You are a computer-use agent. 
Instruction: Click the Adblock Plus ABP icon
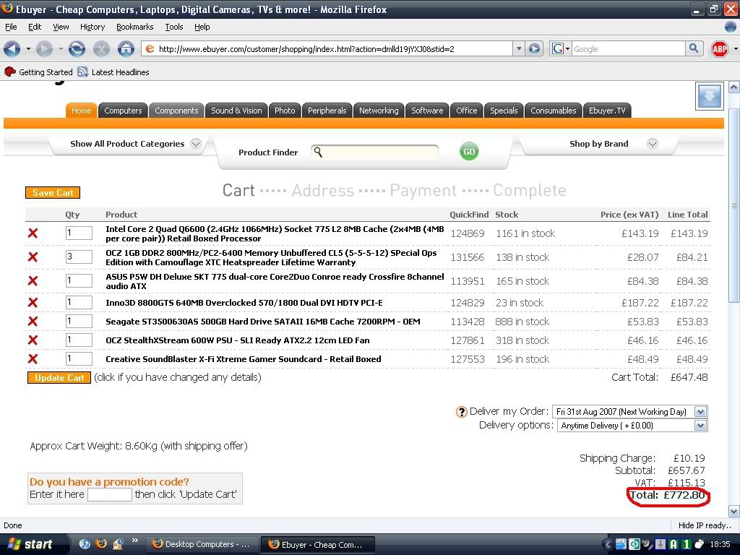(719, 49)
